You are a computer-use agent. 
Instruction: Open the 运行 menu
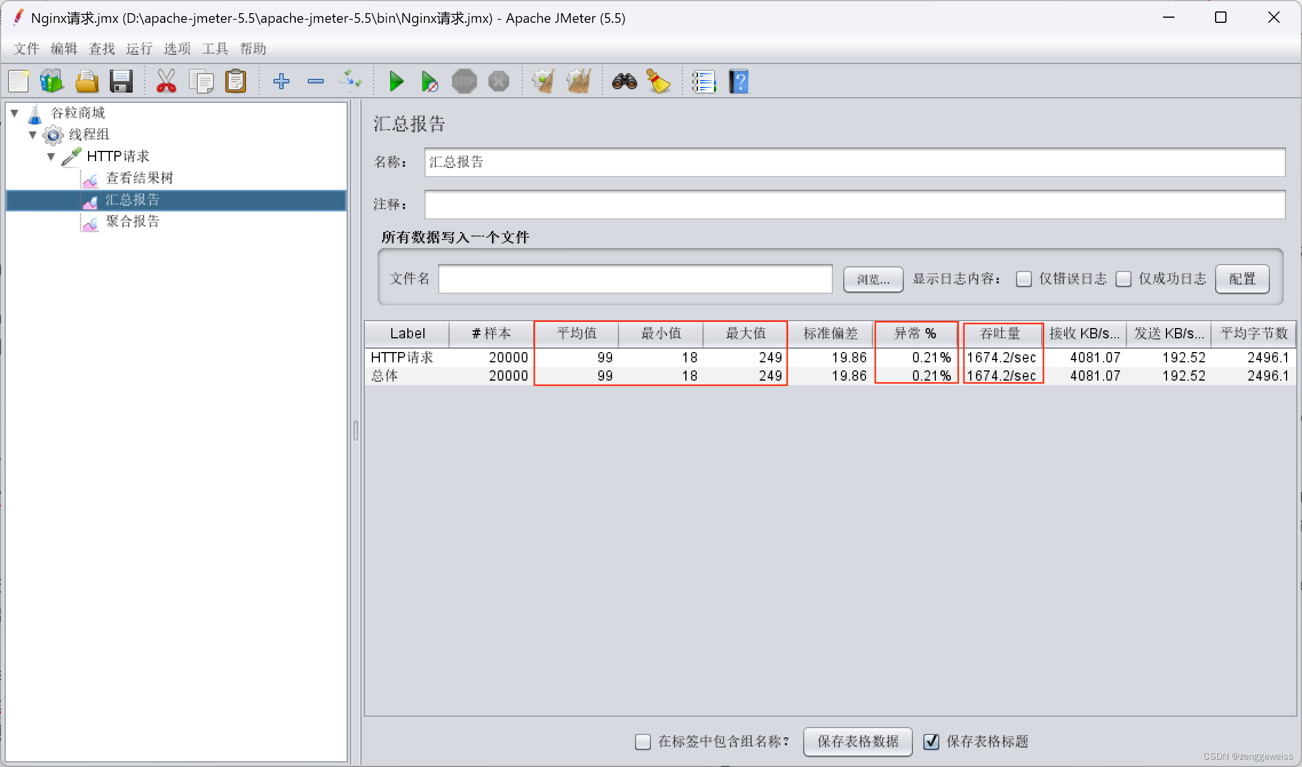(140, 49)
